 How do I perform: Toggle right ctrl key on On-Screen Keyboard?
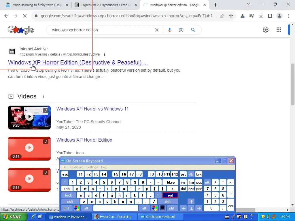(172, 208)
